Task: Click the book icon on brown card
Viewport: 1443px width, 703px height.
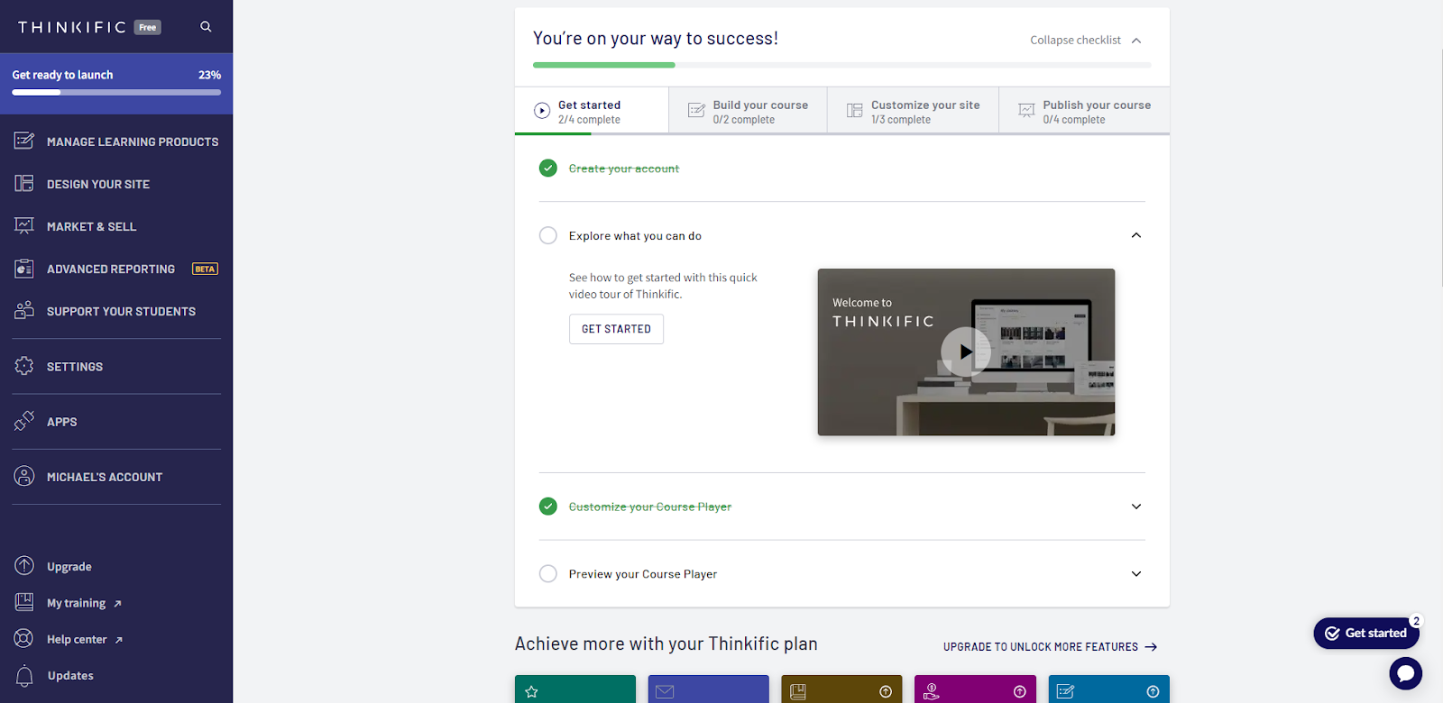Action: [x=797, y=692]
